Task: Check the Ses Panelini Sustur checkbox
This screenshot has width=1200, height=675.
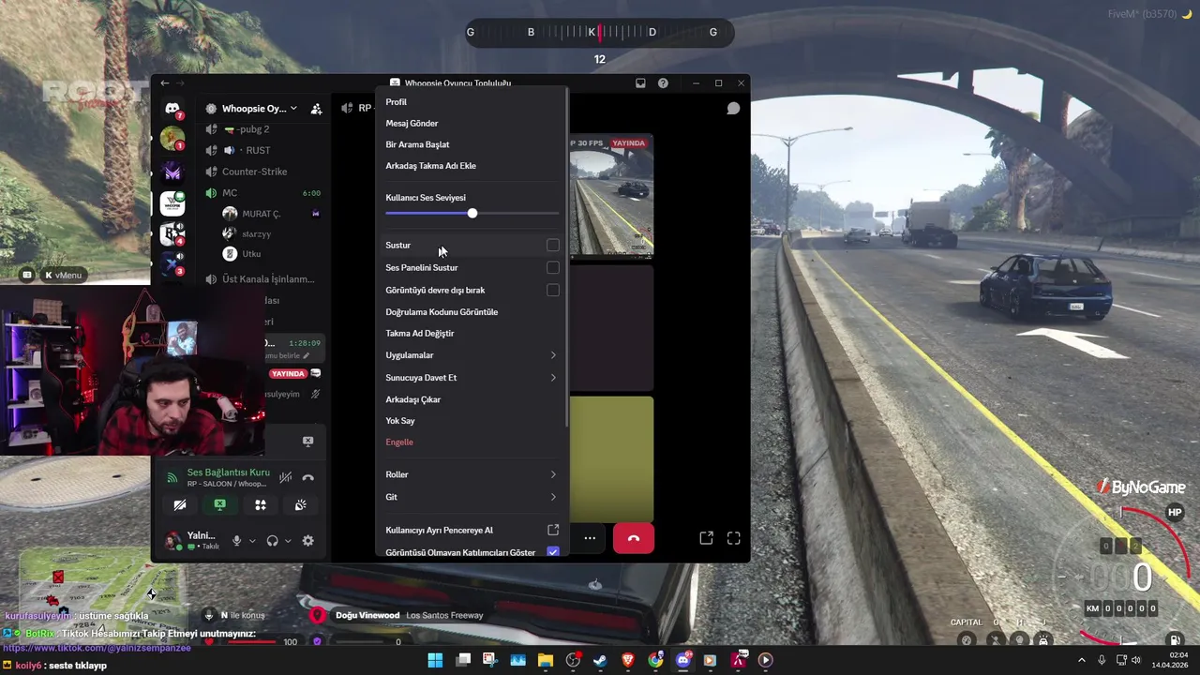Action: point(553,267)
